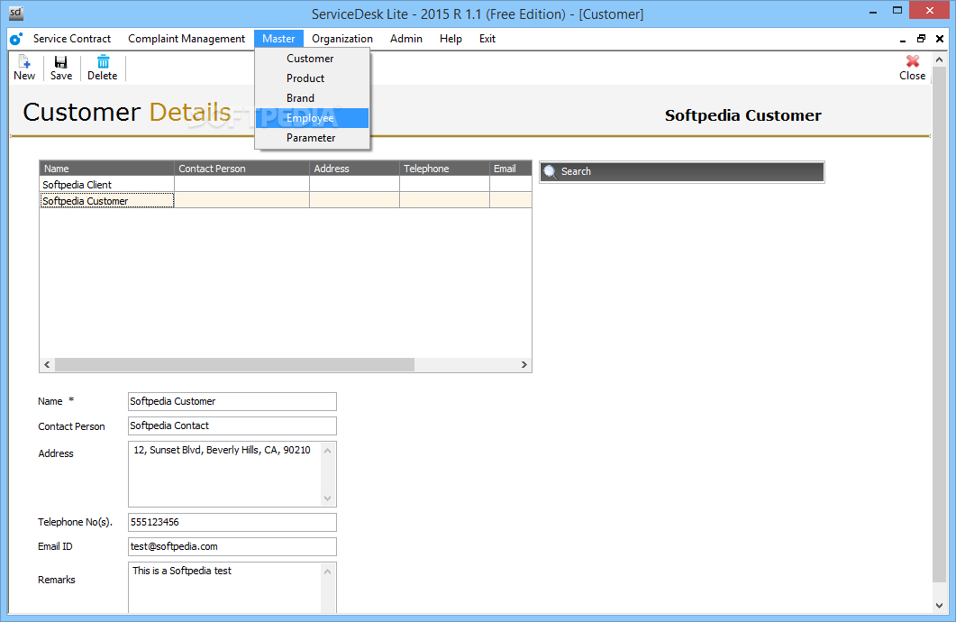Click Address box scroll up arrow
Viewport: 956px width, 622px height.
328,451
